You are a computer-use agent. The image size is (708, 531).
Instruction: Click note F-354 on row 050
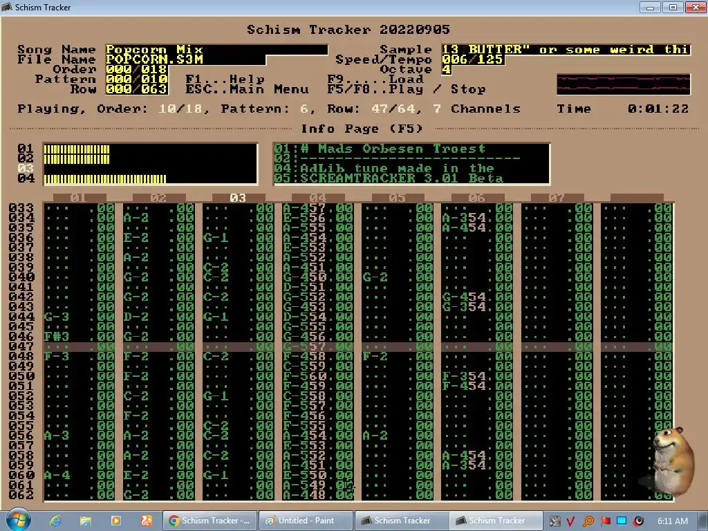[464, 377]
